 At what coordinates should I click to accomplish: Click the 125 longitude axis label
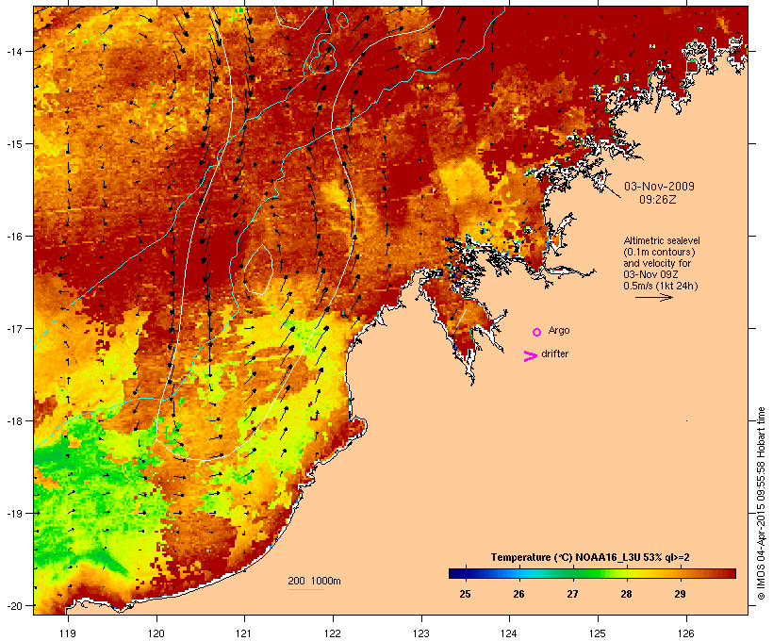[x=598, y=633]
